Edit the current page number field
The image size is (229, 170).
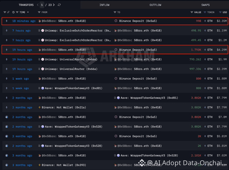click(42, 5)
